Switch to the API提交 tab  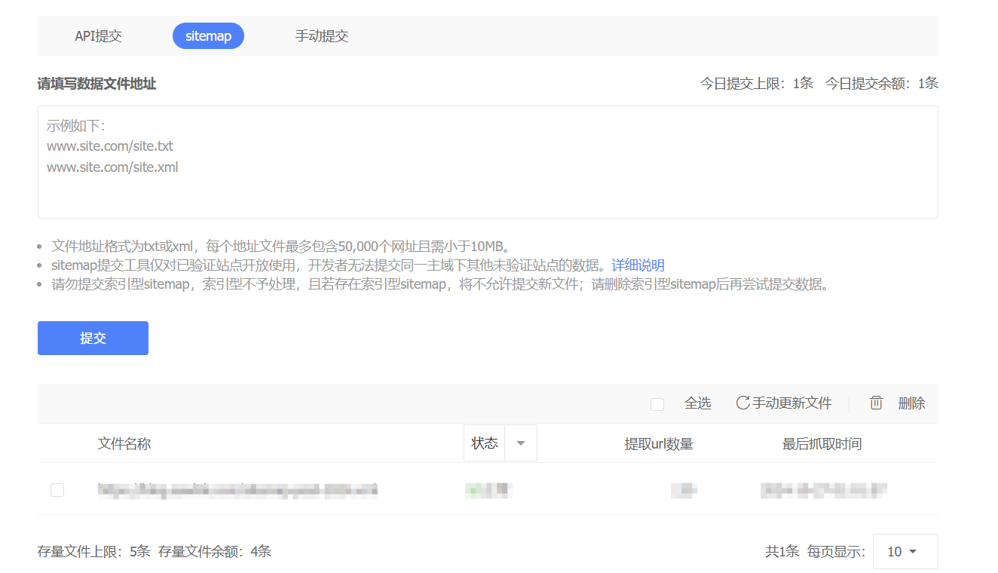tap(98, 35)
